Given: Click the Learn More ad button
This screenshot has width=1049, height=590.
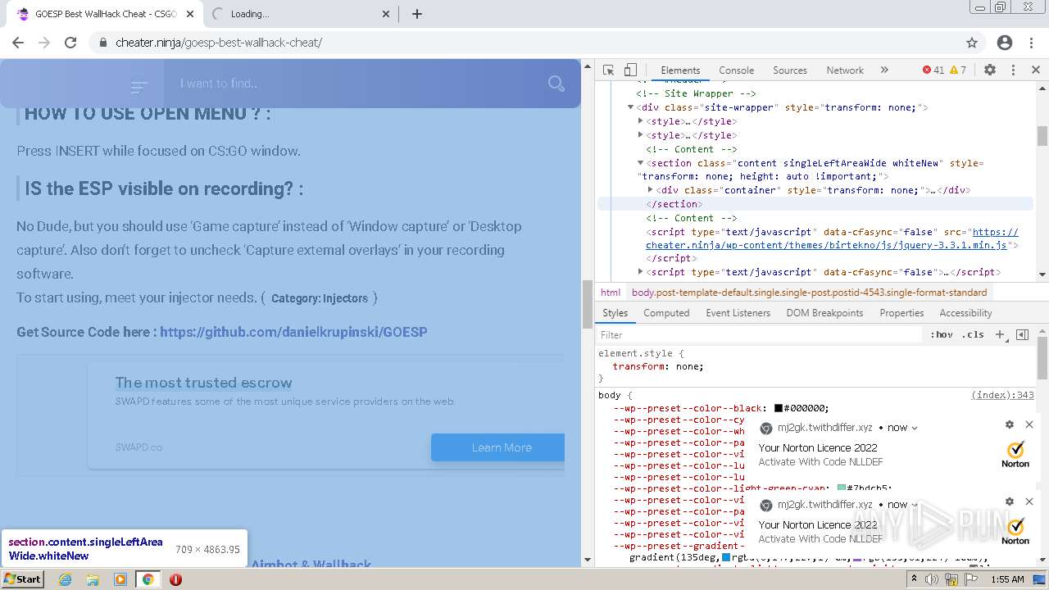Looking at the screenshot, I should pyautogui.click(x=498, y=447).
